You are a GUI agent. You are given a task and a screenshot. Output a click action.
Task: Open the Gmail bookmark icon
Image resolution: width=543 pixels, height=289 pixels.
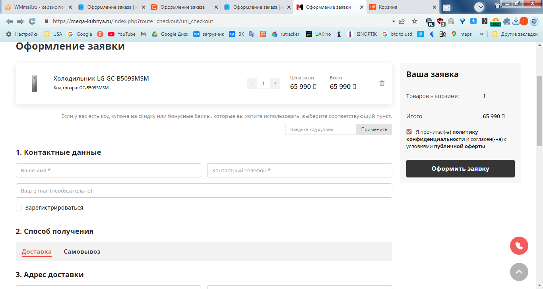[143, 34]
